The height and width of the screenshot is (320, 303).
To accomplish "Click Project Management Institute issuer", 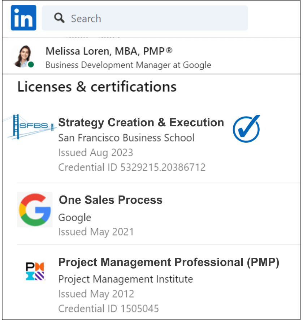I will tap(126, 279).
